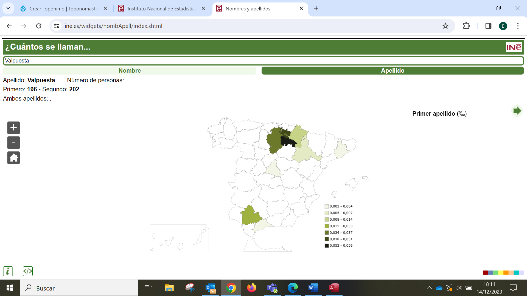Viewport: 527px width, 296px height.
Task: Open the embed code icon
Action: pos(28,271)
